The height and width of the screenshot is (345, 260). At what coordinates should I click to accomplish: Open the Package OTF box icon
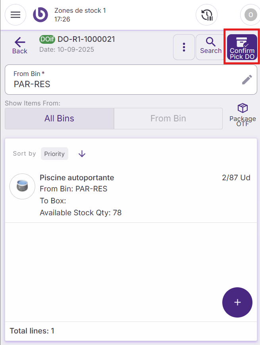(243, 113)
